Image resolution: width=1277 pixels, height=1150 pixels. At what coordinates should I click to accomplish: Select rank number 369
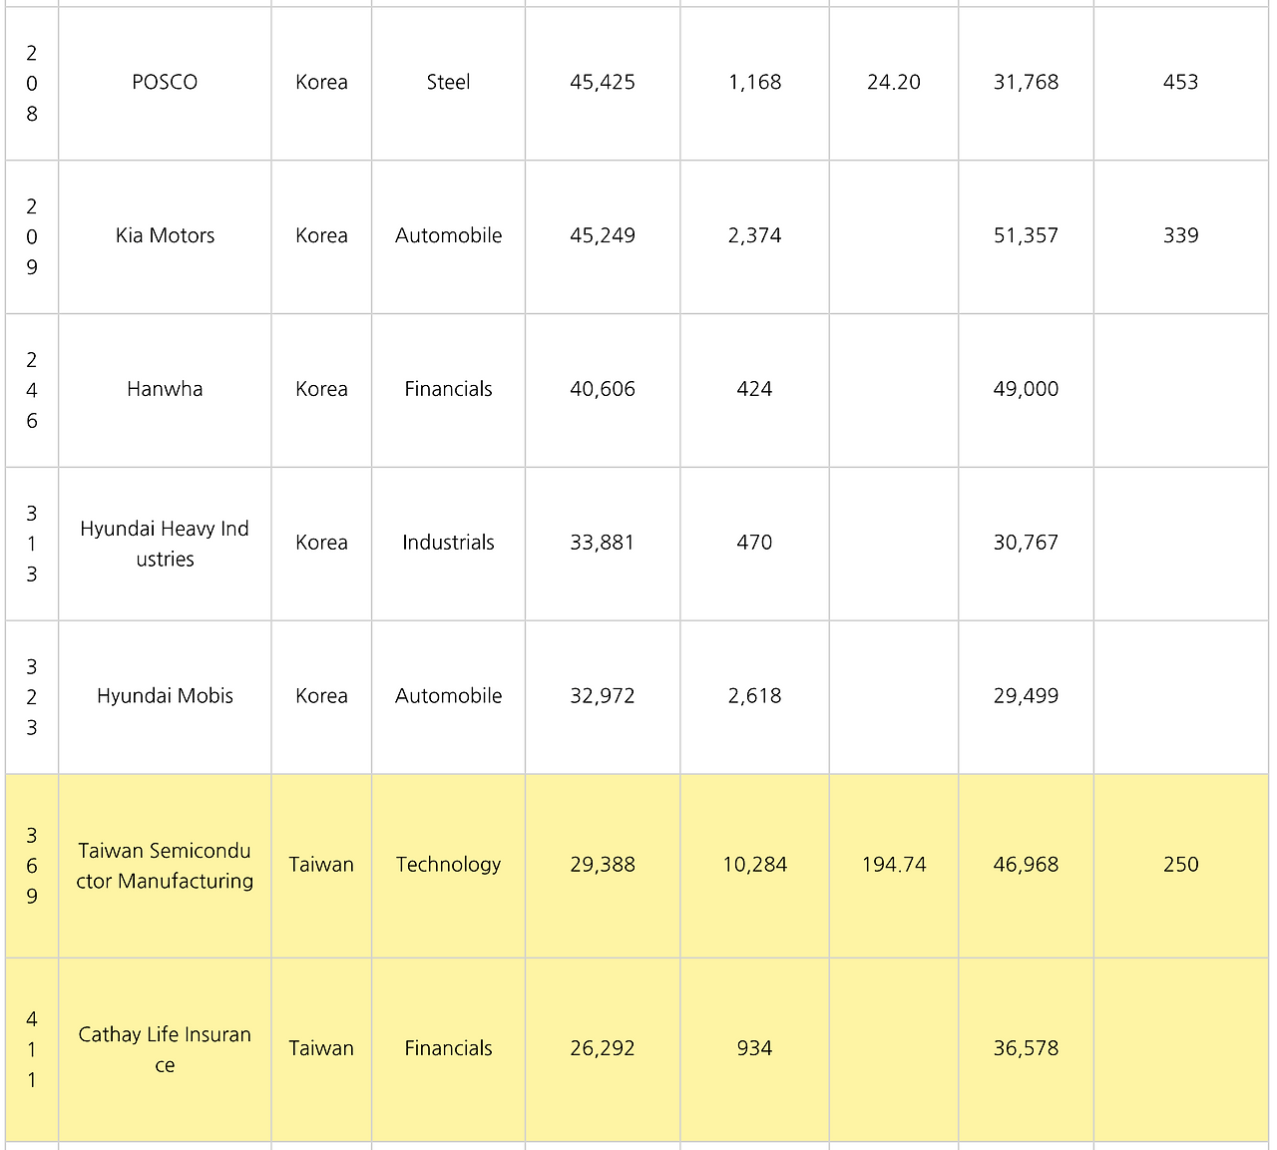(x=32, y=866)
